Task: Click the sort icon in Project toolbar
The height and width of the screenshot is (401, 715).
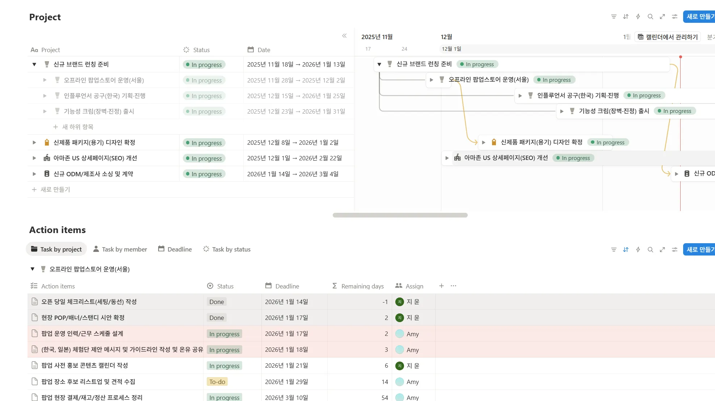Action: (x=626, y=17)
